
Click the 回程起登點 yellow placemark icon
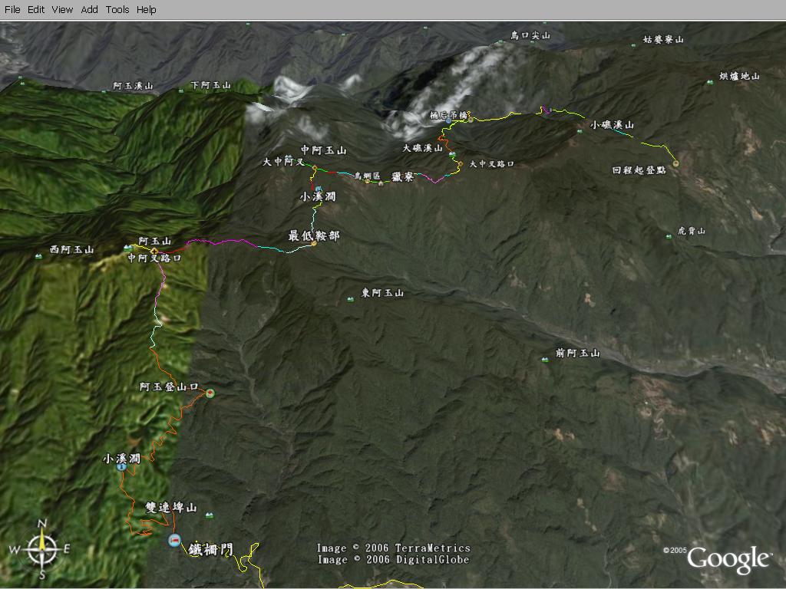(675, 163)
